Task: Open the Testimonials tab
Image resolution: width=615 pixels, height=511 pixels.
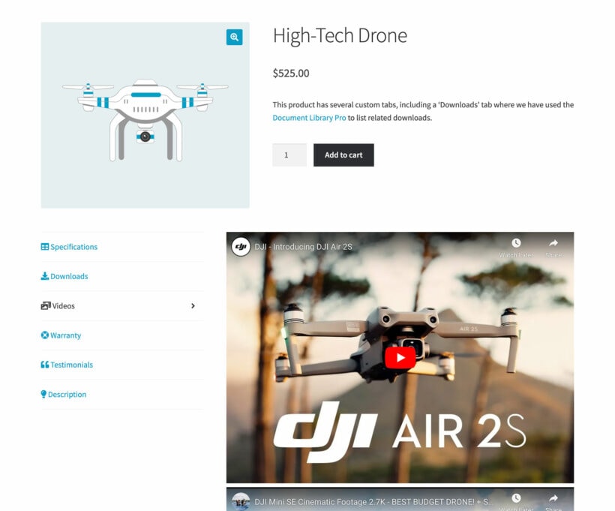Action: coord(72,365)
